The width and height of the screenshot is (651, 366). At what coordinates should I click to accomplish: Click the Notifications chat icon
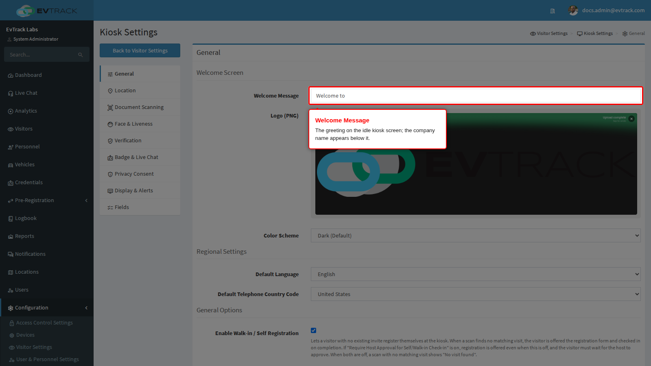(11, 255)
